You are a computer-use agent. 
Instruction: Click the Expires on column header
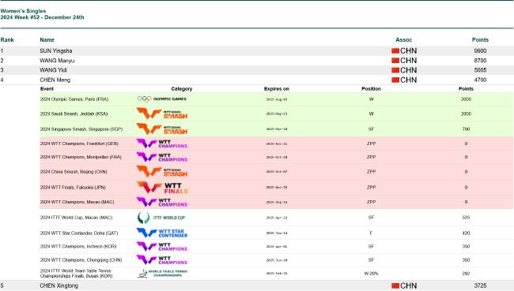277,89
